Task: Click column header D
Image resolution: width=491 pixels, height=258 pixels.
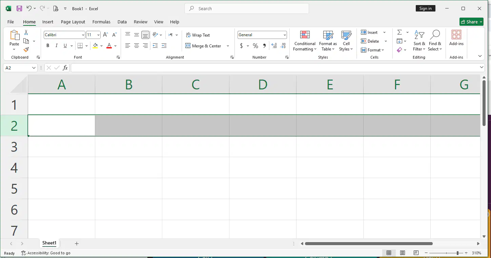Action: 263,84
